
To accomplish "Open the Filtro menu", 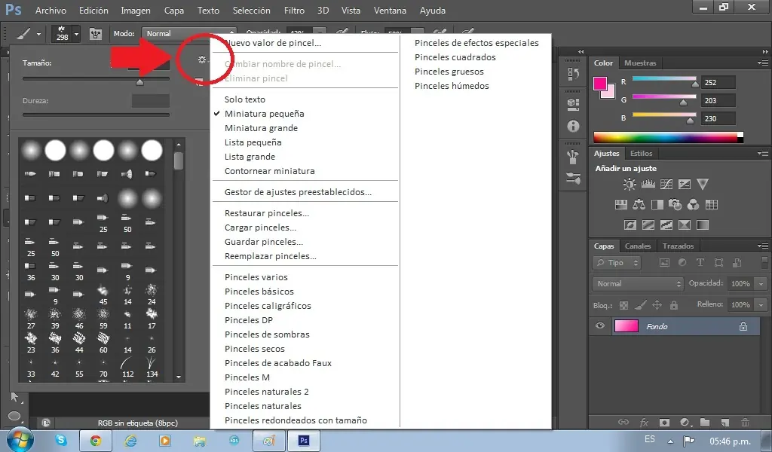I will (294, 11).
